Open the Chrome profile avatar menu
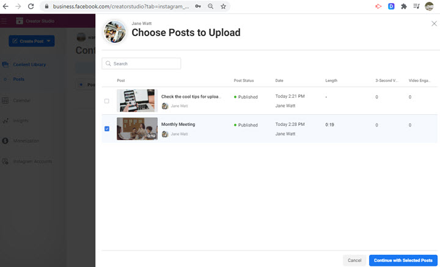The image size is (440, 267). click(x=430, y=6)
